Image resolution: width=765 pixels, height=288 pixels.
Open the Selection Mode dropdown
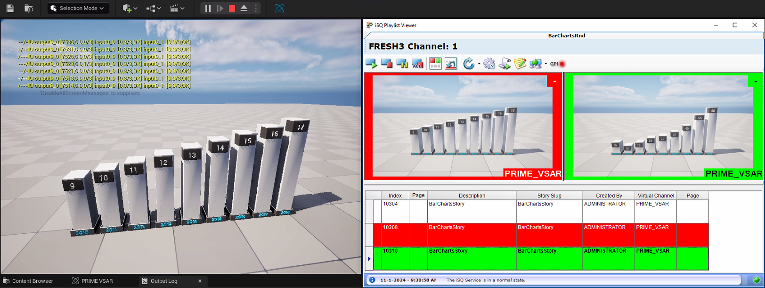point(78,8)
